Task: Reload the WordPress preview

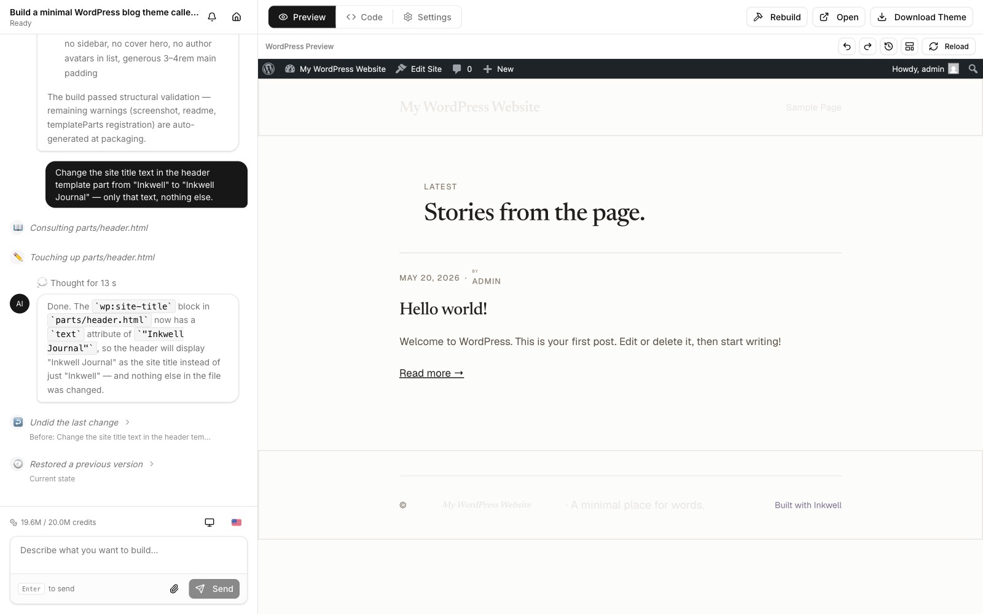Action: pyautogui.click(x=949, y=46)
